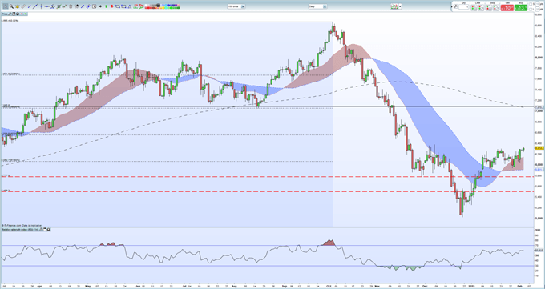Select the black right arrow tool
Screen dimensions: 545x289
point(100,6)
